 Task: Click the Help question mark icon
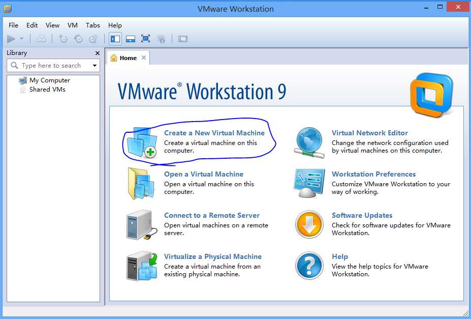[309, 266]
